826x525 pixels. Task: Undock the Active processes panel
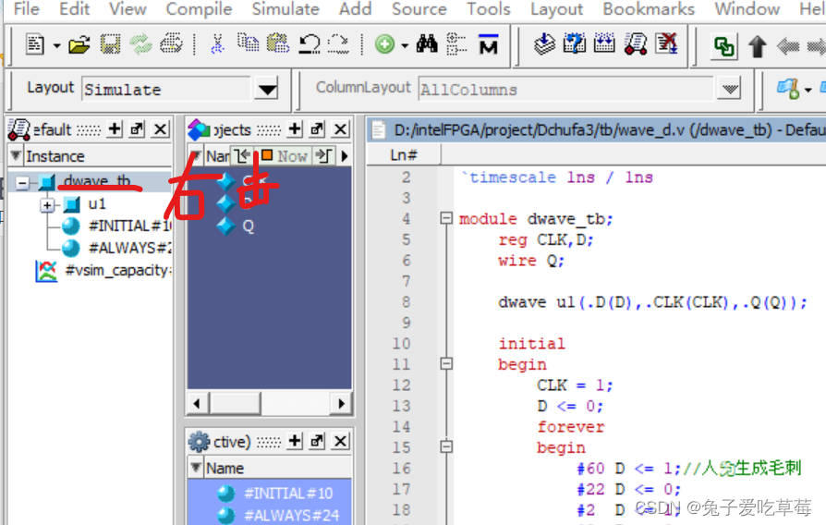coord(318,441)
